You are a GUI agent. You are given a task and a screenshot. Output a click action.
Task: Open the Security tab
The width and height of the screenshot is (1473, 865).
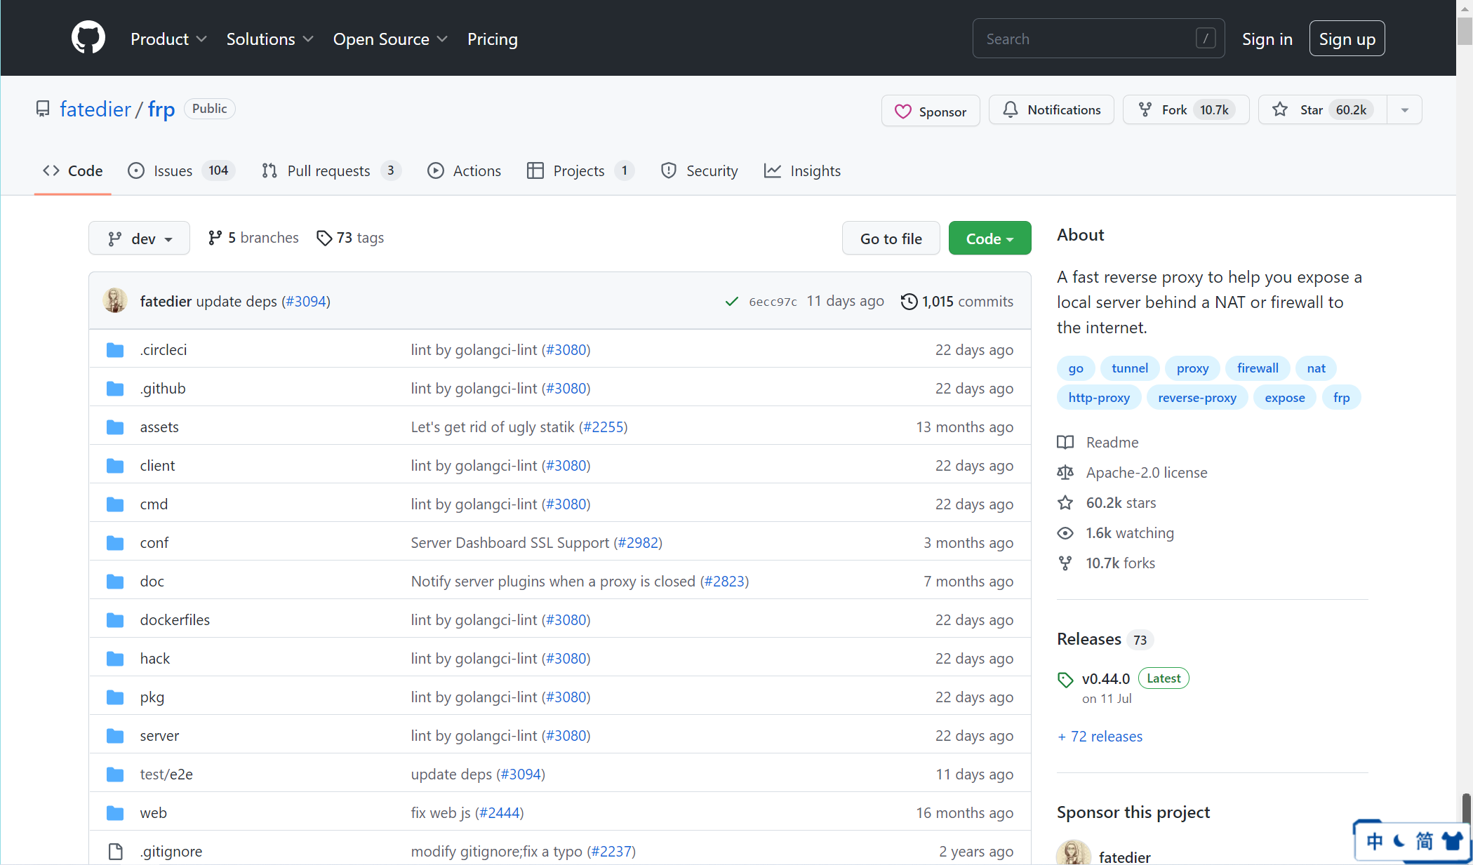699,170
